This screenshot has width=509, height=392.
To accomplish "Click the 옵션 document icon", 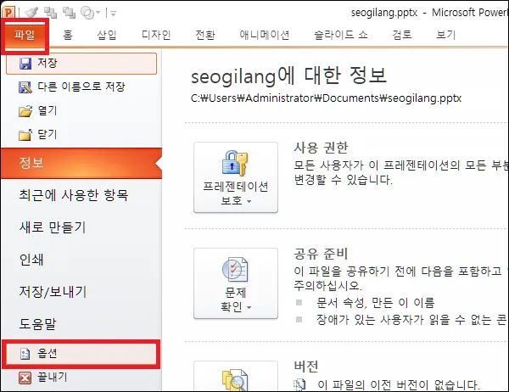I will click(25, 354).
